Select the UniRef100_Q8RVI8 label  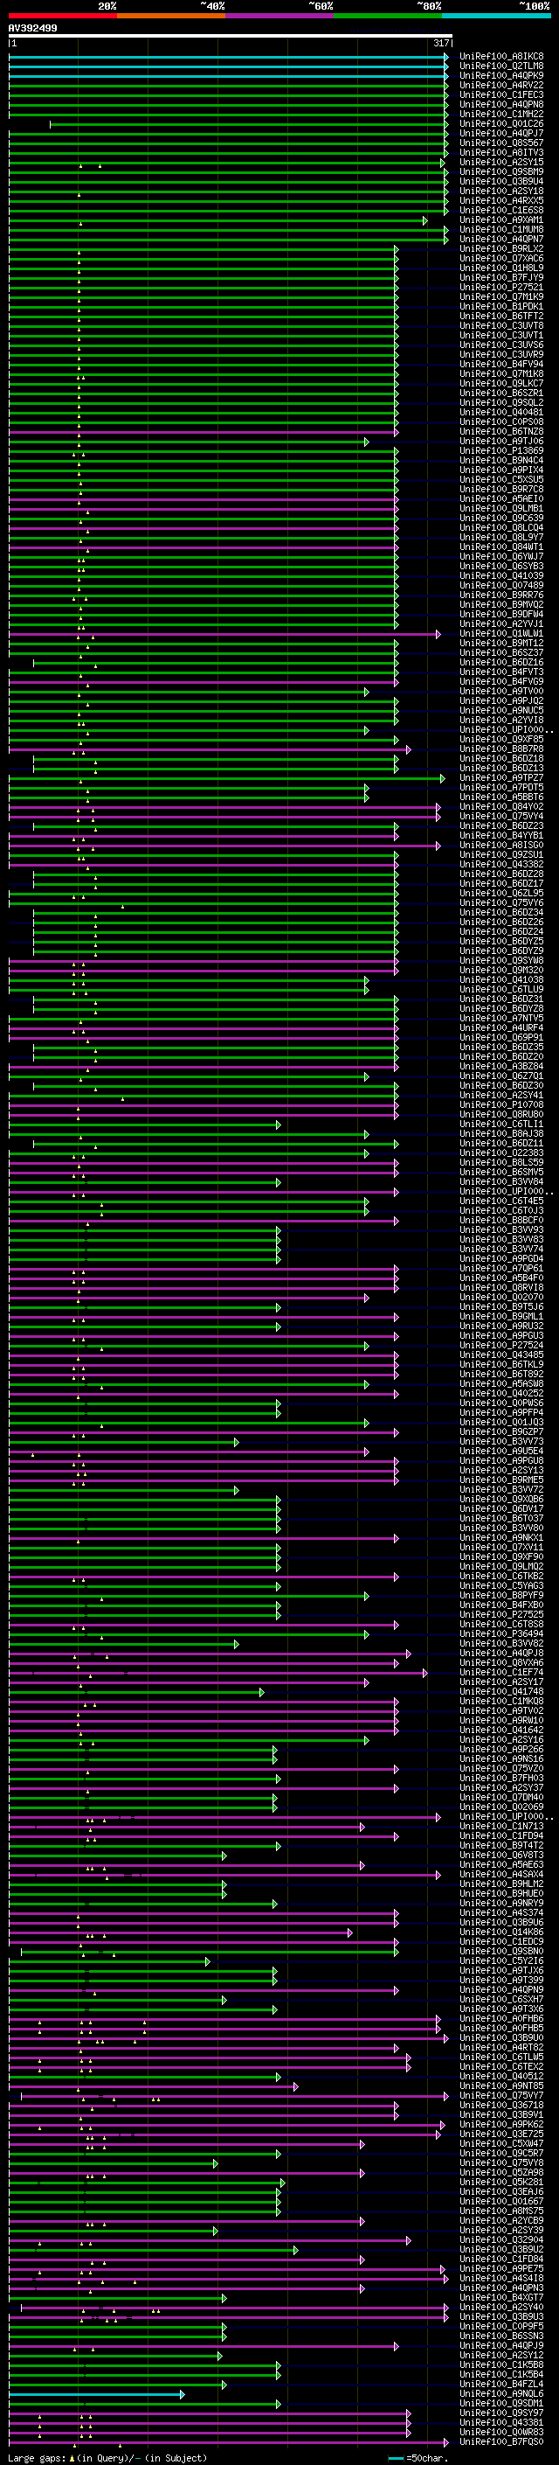pos(501,1288)
